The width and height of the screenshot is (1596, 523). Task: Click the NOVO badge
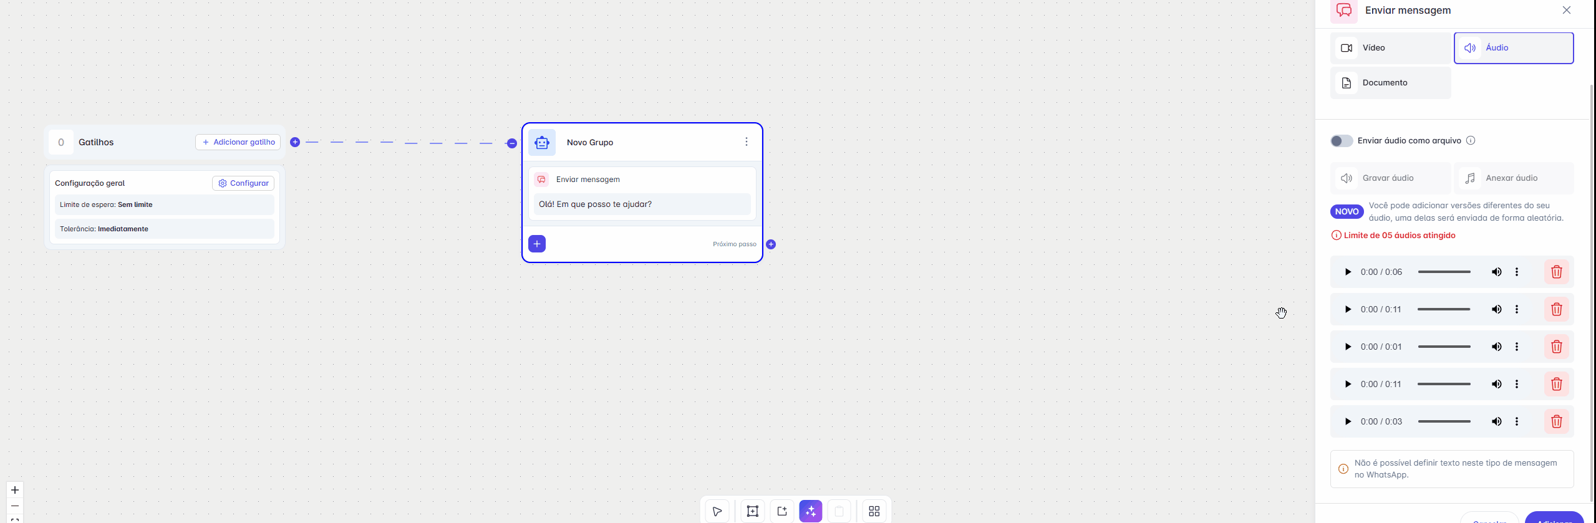[x=1347, y=212]
